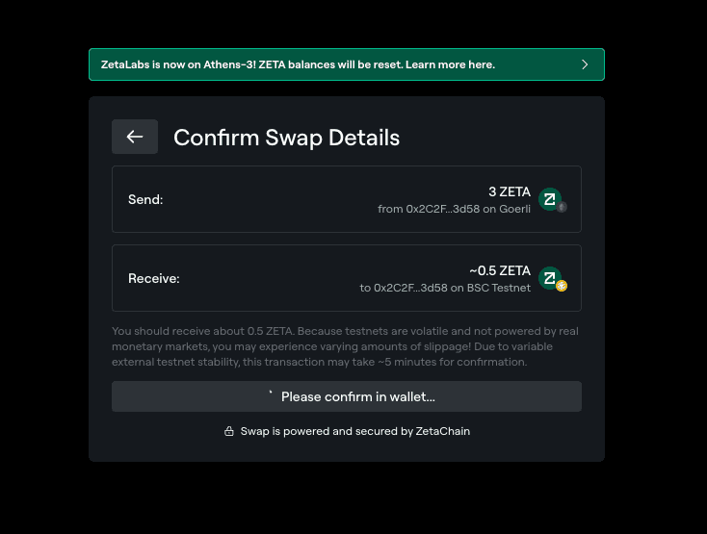
Task: Click the Learn more here text
Action: coord(450,64)
